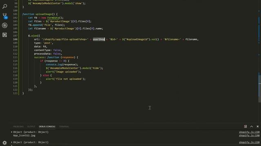
Task: Open the Debug view icon
Action: point(4,25)
